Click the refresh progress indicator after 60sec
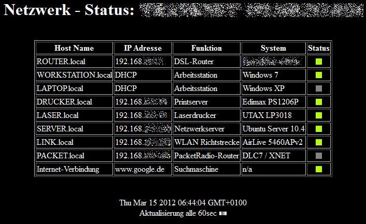Screen dimensions: 366x224 click(x=223, y=213)
